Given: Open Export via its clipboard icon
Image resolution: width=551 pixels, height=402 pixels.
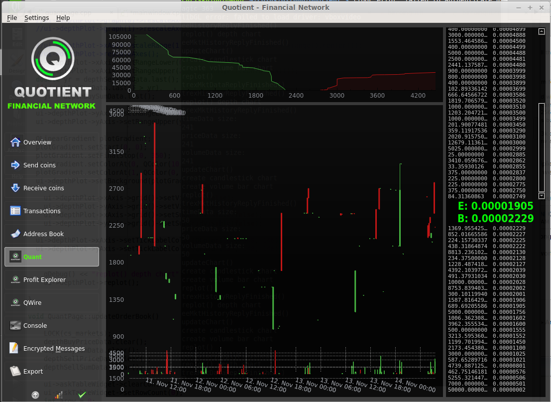Looking at the screenshot, I should pyautogui.click(x=15, y=371).
